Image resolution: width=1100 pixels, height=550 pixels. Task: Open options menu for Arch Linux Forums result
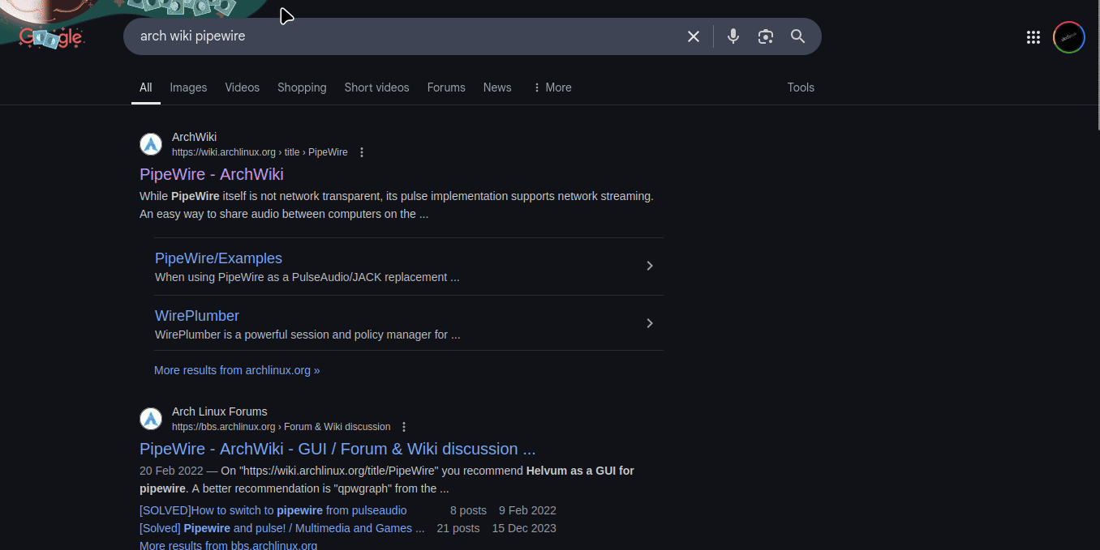[x=404, y=427]
